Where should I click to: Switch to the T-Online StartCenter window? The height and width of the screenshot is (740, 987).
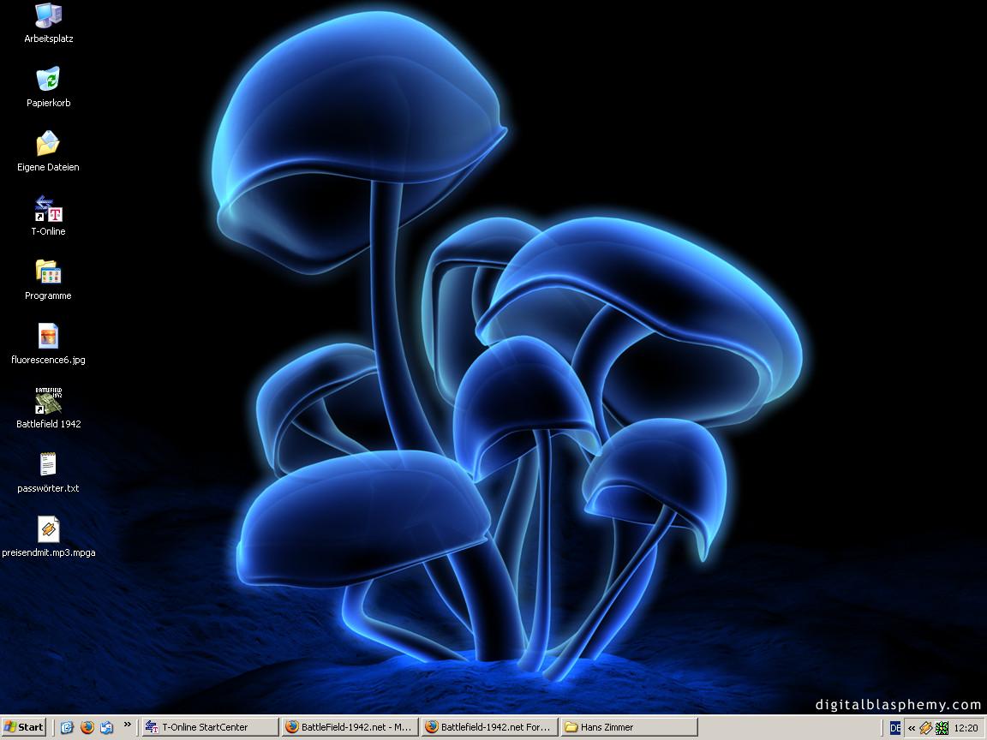(x=210, y=727)
